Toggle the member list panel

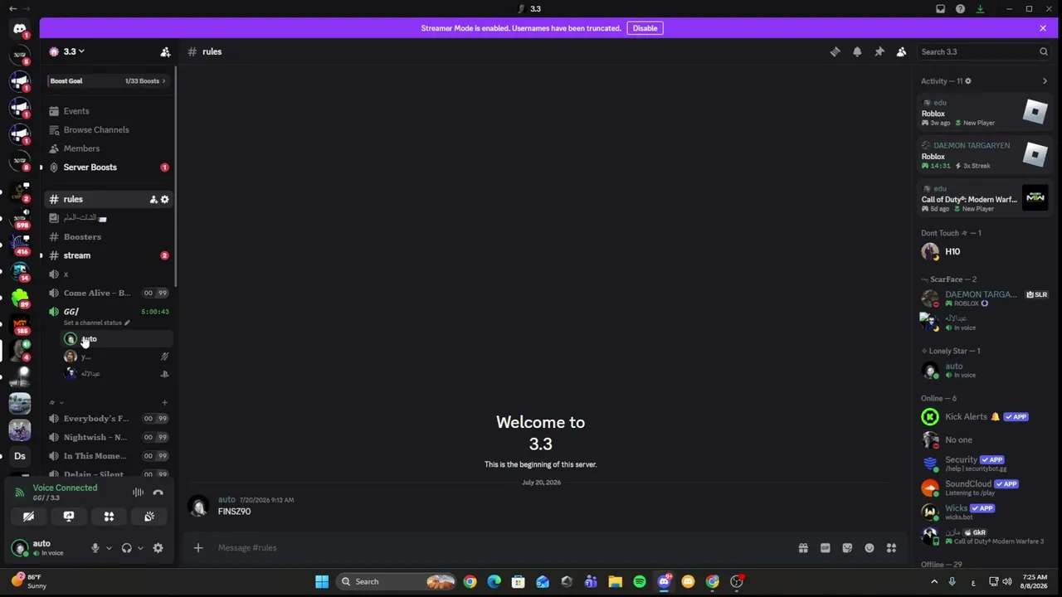coord(901,51)
